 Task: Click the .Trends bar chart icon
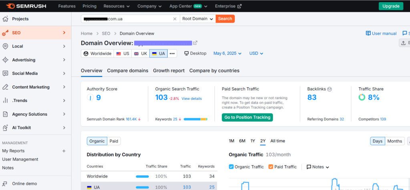coord(5,101)
